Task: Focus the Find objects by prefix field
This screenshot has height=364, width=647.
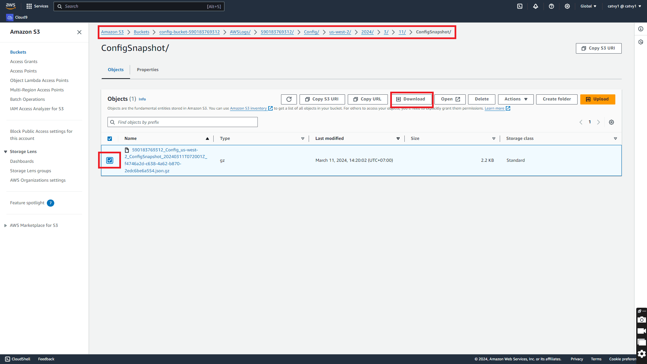Action: [x=182, y=122]
